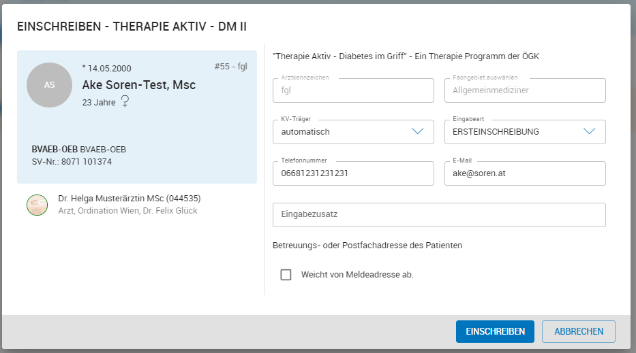This screenshot has width=636, height=353.
Task: Click the 'BVAEB-OEB' insurance text
Action: click(78, 150)
